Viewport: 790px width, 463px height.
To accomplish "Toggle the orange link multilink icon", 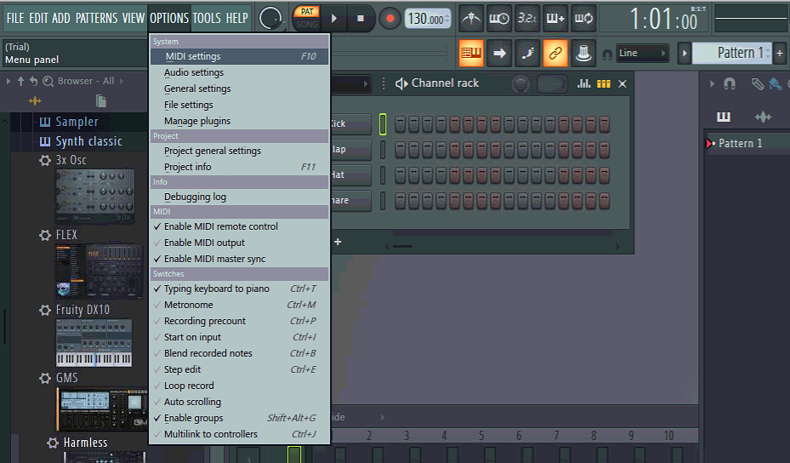I will [555, 53].
